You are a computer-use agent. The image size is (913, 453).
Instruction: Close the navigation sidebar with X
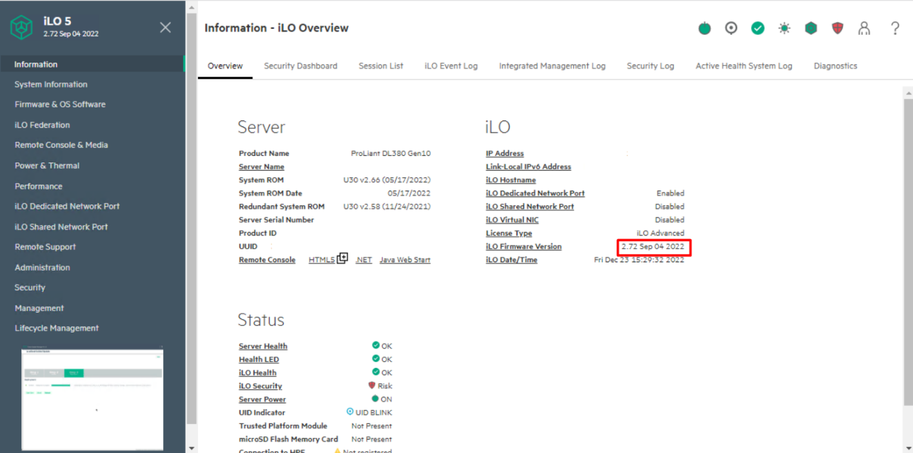[x=166, y=27]
